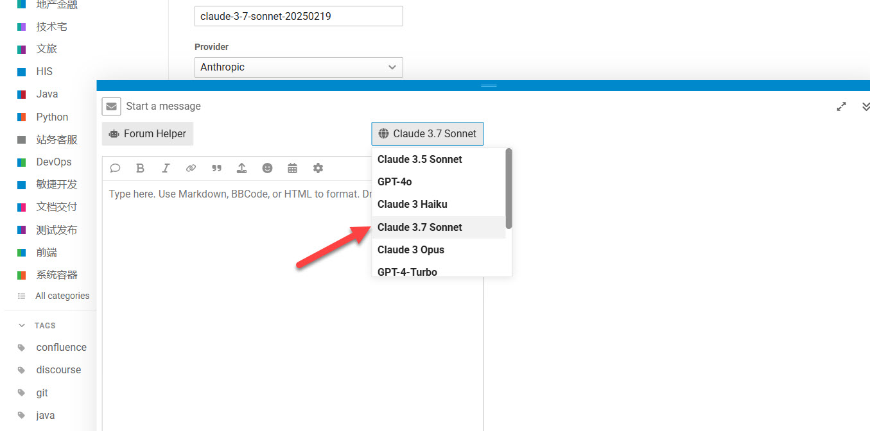Click the colored badge next to DevOps
The width and height of the screenshot is (870, 431).
coord(22,162)
